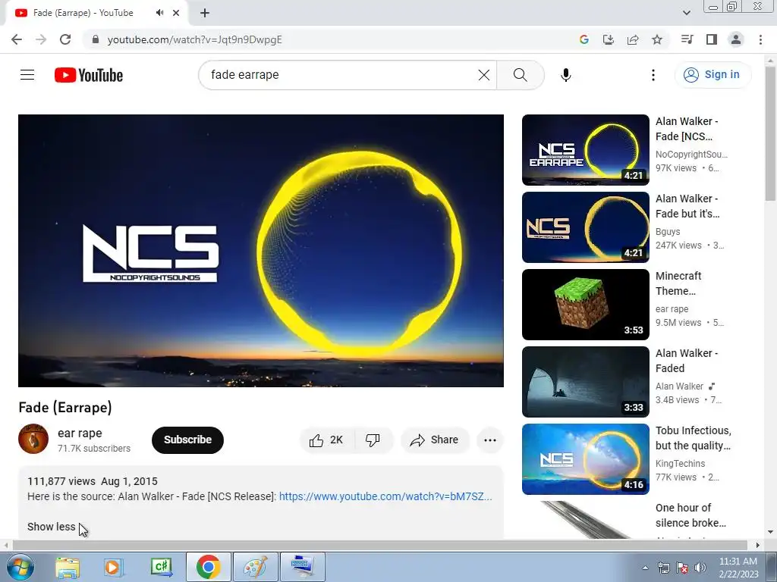Show hidden system tray icons
Screen dimensions: 777x582
click(645, 568)
